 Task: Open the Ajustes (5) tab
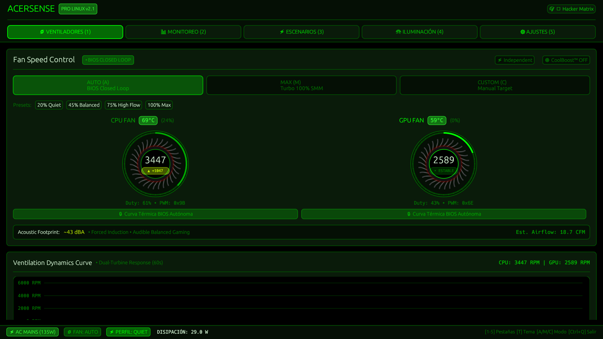537,32
